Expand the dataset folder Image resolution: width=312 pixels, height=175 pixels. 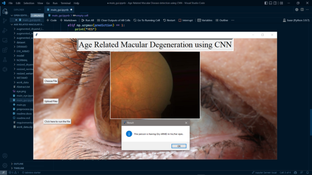coord(21,42)
